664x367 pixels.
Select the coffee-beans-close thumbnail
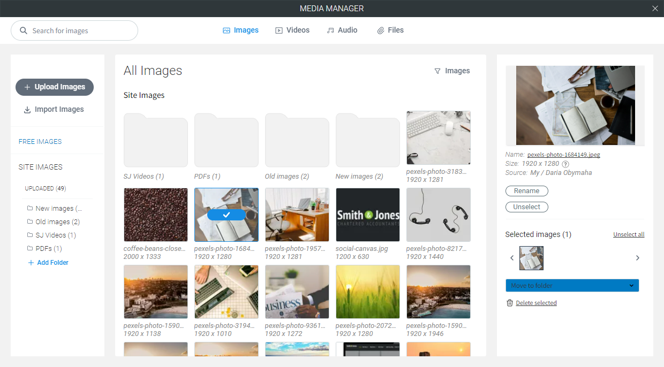(x=156, y=215)
